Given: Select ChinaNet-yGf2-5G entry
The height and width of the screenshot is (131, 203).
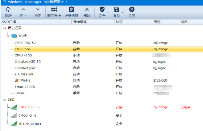Looking at the screenshot, I should click(x=27, y=62).
